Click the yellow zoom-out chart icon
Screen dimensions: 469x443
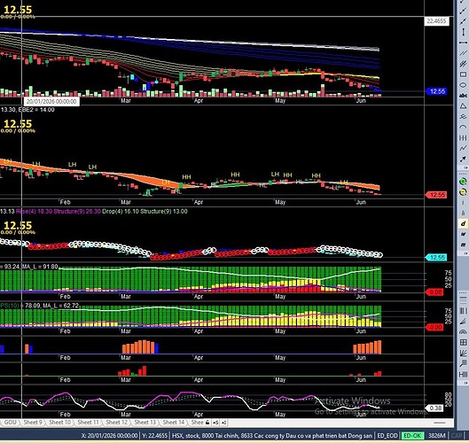(x=463, y=192)
